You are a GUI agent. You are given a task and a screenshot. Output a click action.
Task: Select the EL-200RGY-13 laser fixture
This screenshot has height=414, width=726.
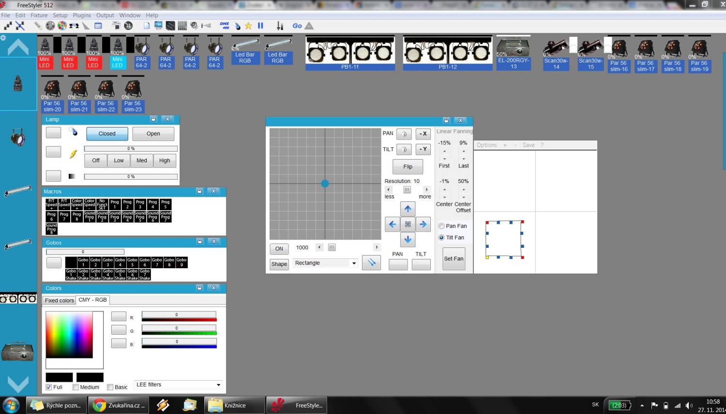(514, 53)
